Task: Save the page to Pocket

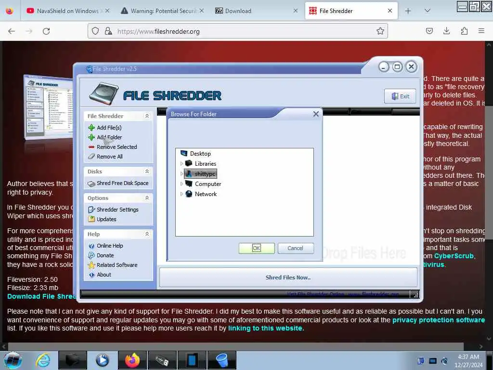Action: click(429, 31)
